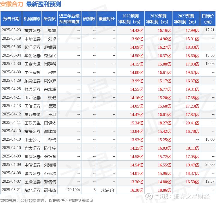Click the target price 17.21
The image size is (216, 203).
click(210, 30)
